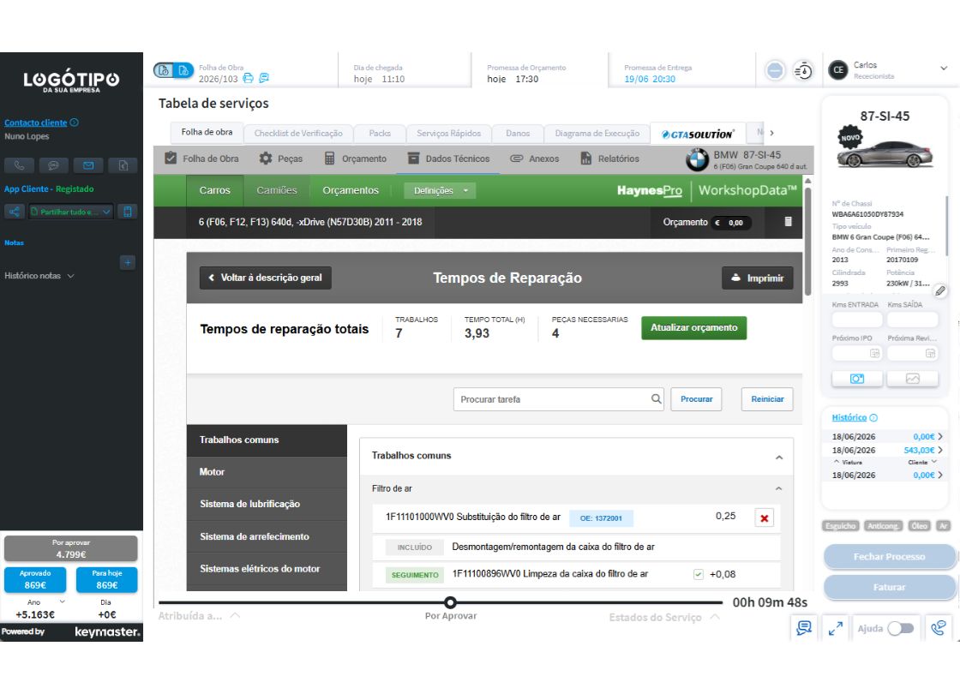The width and height of the screenshot is (960, 694).
Task: Click the info arrow icon beside Contacto cliente
Action: click(x=74, y=123)
